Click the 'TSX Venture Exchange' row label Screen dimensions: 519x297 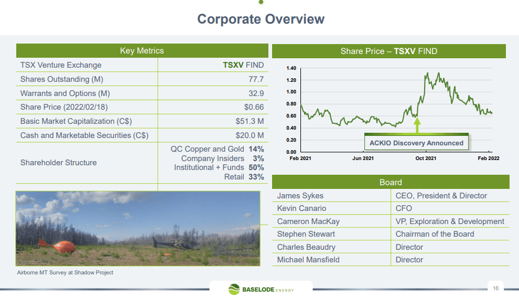(61, 65)
